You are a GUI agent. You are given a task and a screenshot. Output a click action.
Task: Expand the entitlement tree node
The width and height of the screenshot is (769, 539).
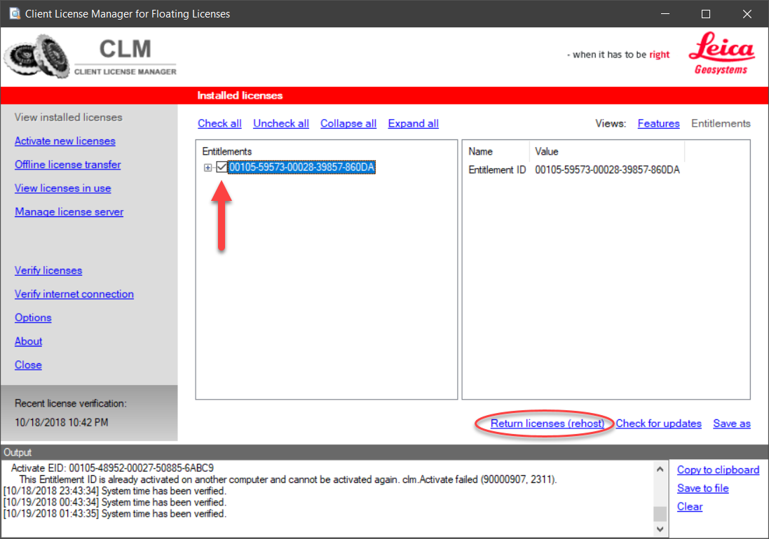pyautogui.click(x=208, y=168)
